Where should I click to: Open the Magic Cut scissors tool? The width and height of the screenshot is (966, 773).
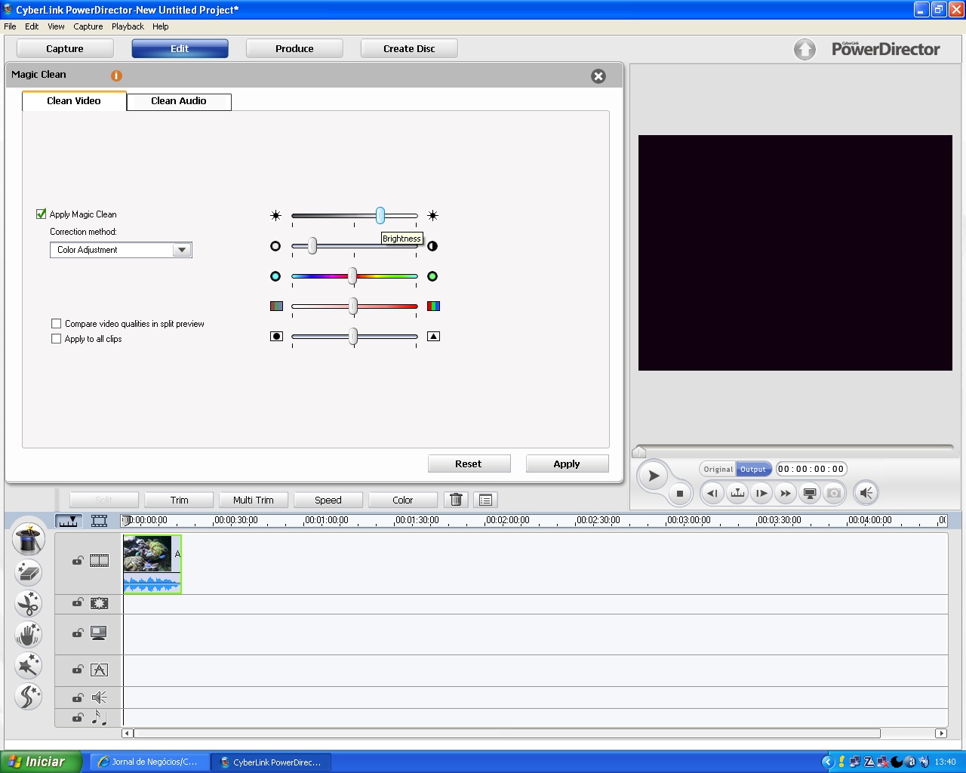29,604
